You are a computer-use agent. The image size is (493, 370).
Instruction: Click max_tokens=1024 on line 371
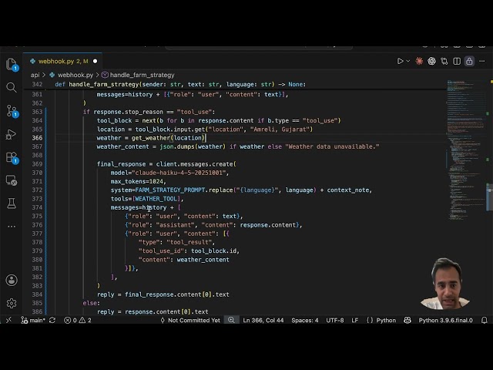tap(137, 181)
